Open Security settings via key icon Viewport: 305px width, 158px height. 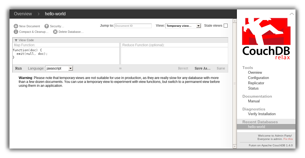pos(47,26)
